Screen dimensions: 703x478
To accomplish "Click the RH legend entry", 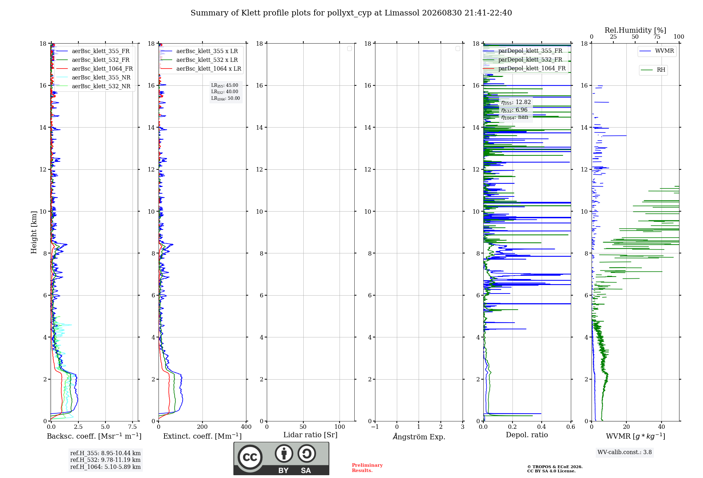I will (653, 70).
